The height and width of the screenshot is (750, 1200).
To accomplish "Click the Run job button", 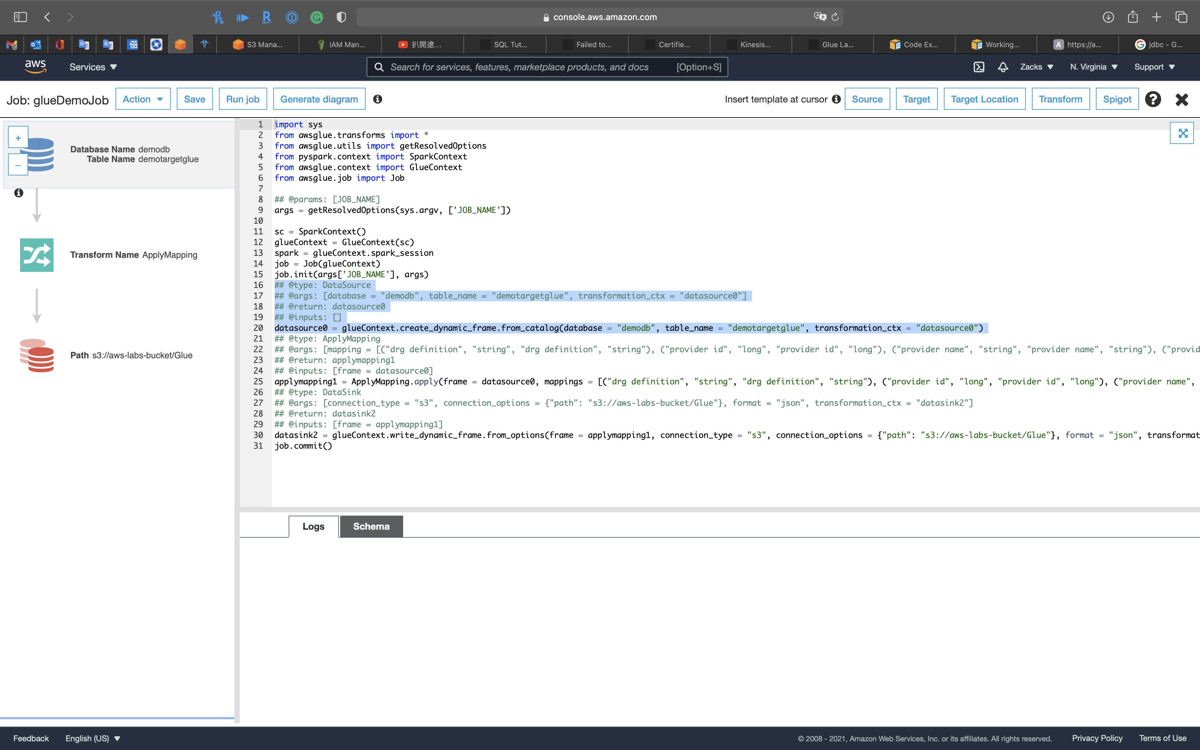I will click(242, 99).
